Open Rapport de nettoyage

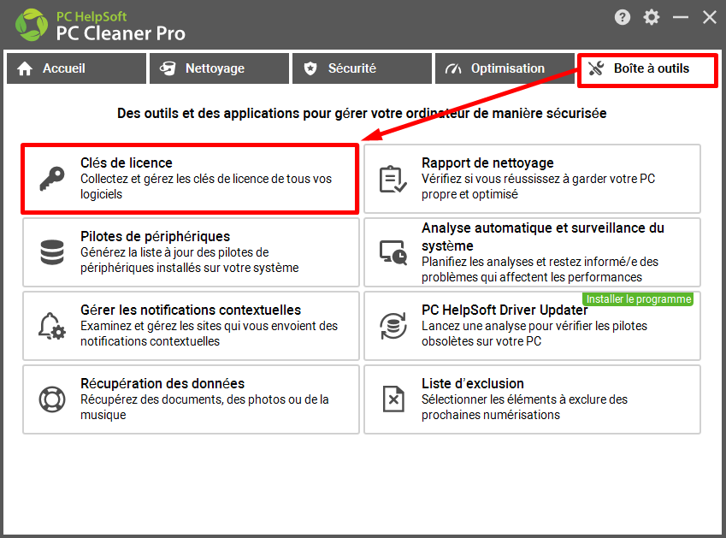pyautogui.click(x=532, y=179)
